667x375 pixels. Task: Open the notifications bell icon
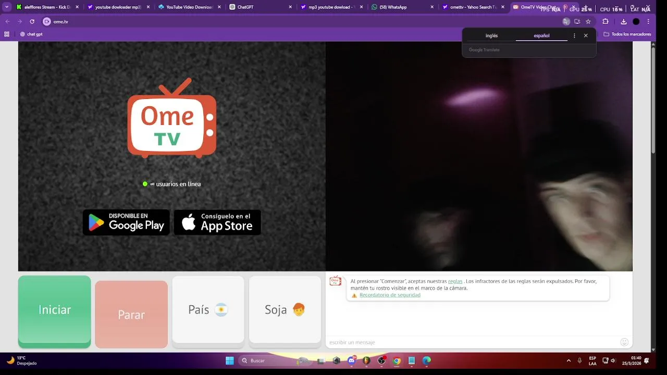(647, 360)
